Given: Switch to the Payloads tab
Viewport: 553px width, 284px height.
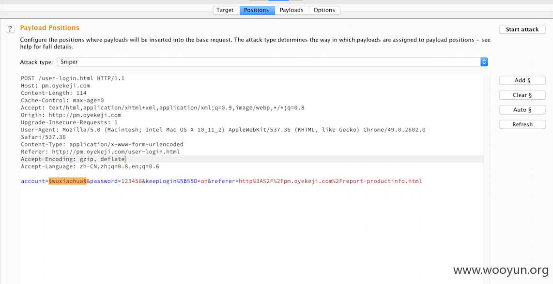Looking at the screenshot, I should pos(292,10).
